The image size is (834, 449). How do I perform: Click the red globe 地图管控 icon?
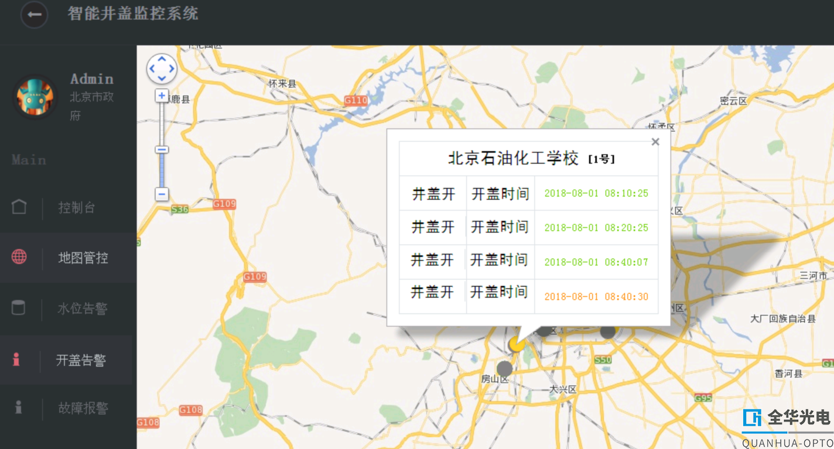coord(19,257)
